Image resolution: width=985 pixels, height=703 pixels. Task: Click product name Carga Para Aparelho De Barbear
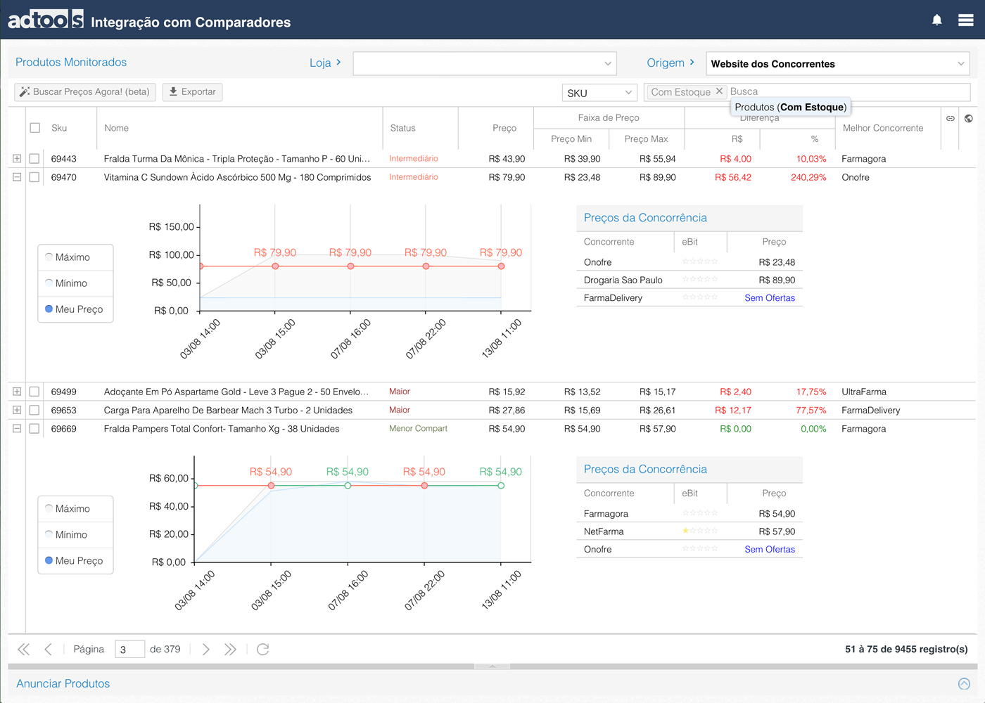tap(228, 411)
